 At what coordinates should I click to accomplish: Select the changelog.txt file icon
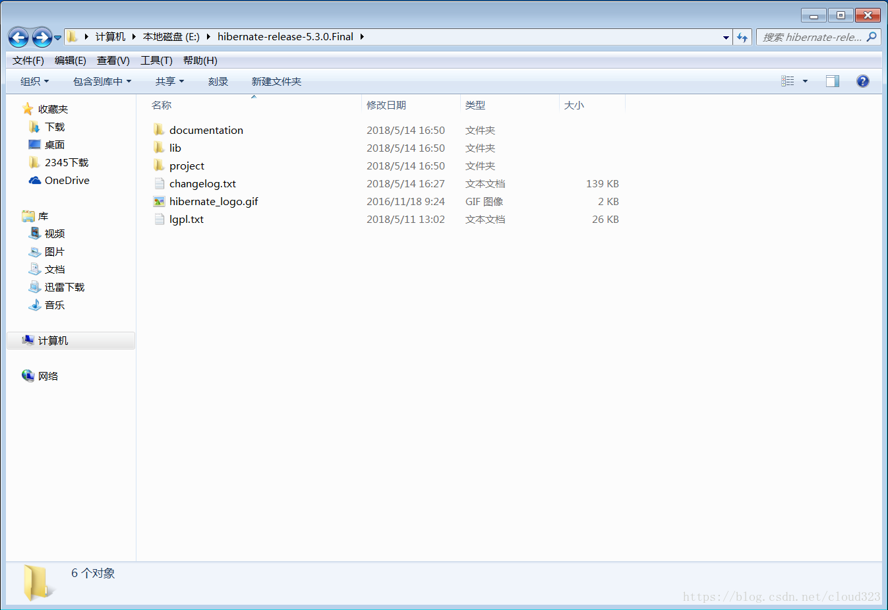pos(159,183)
